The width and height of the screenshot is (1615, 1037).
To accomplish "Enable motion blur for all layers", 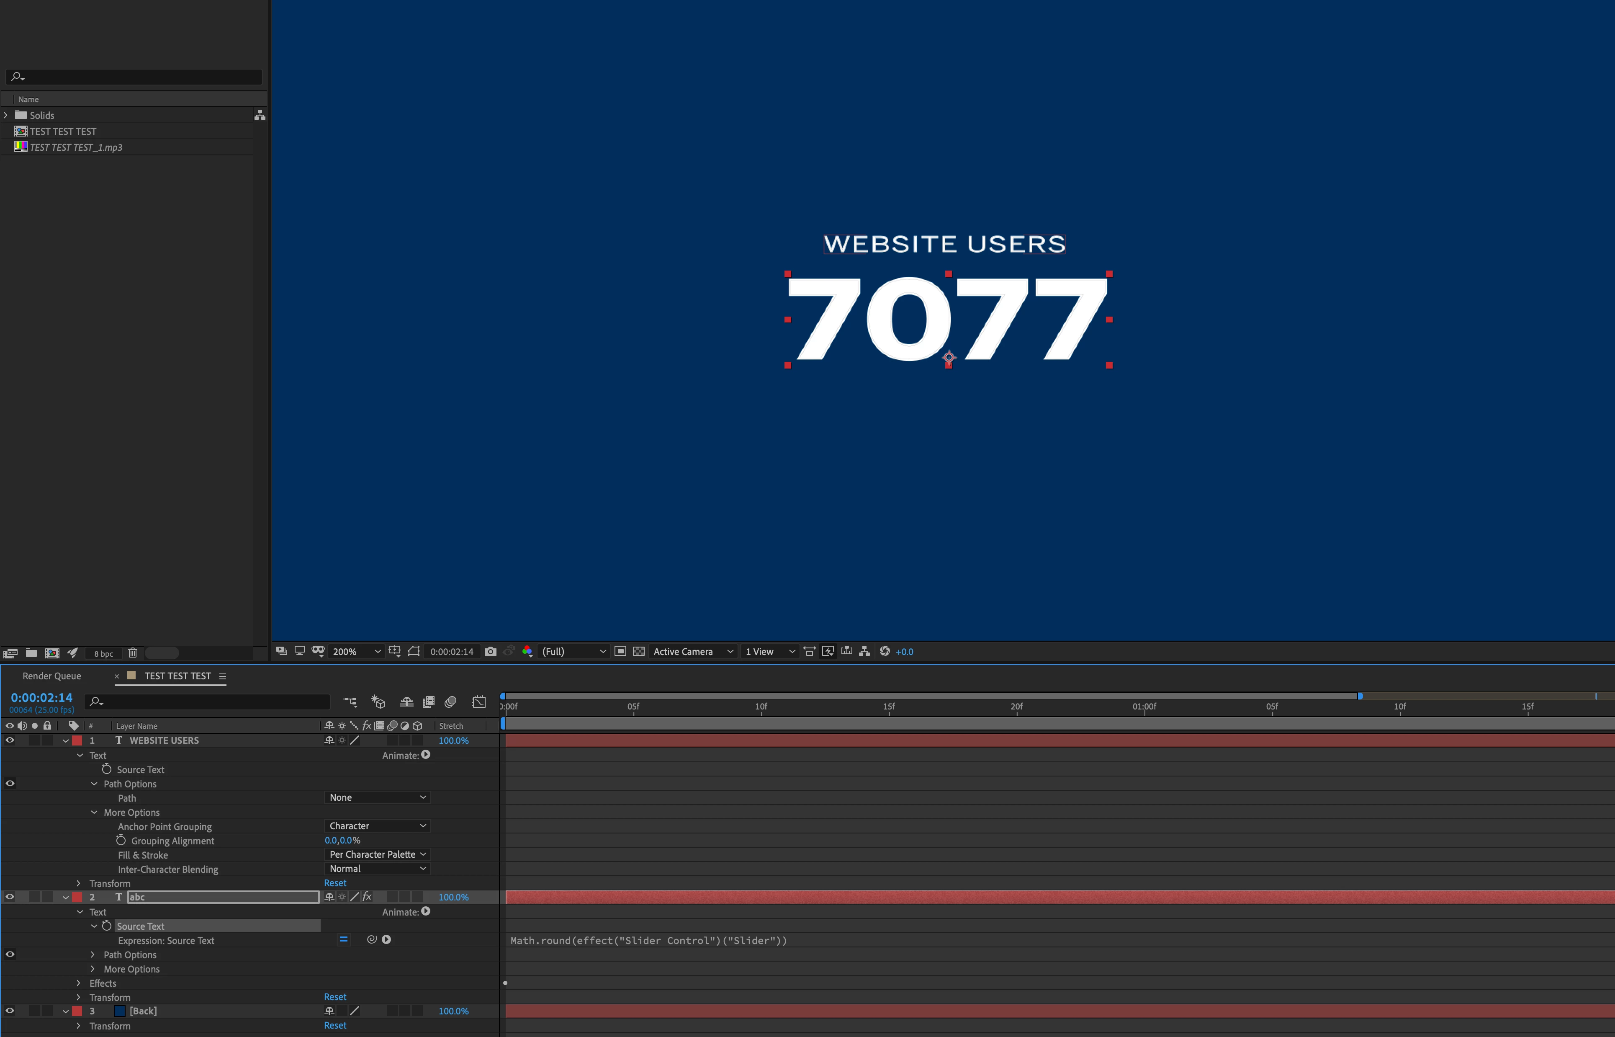I will click(x=450, y=702).
